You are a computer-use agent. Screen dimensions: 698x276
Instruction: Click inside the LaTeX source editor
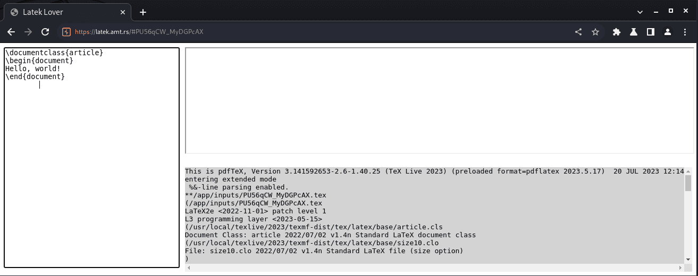(91, 170)
